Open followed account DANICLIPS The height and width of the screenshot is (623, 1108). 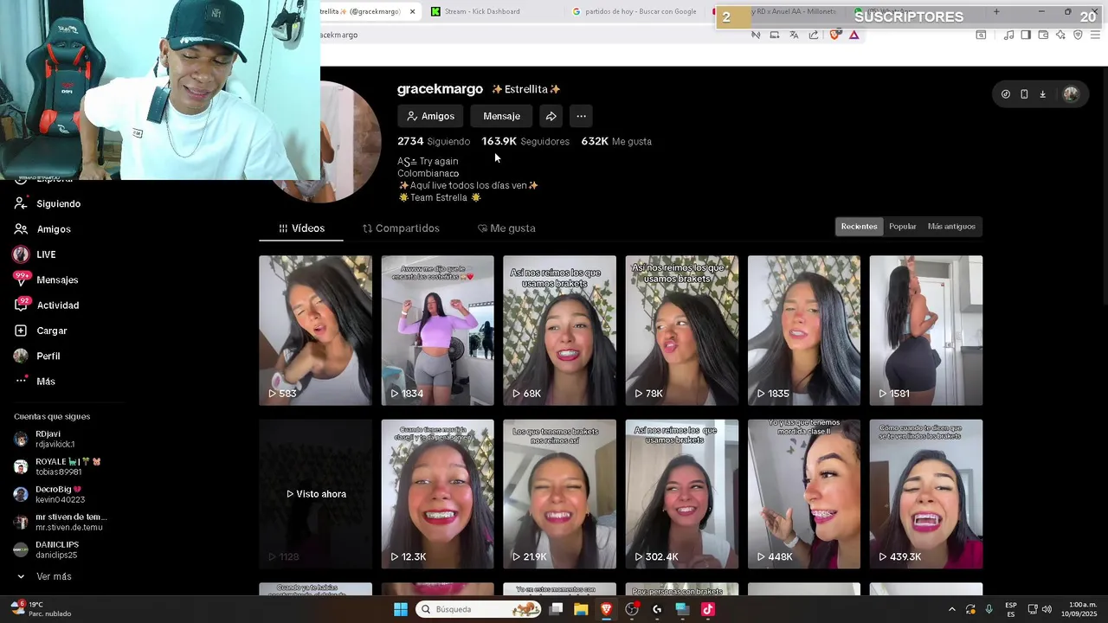coord(47,549)
